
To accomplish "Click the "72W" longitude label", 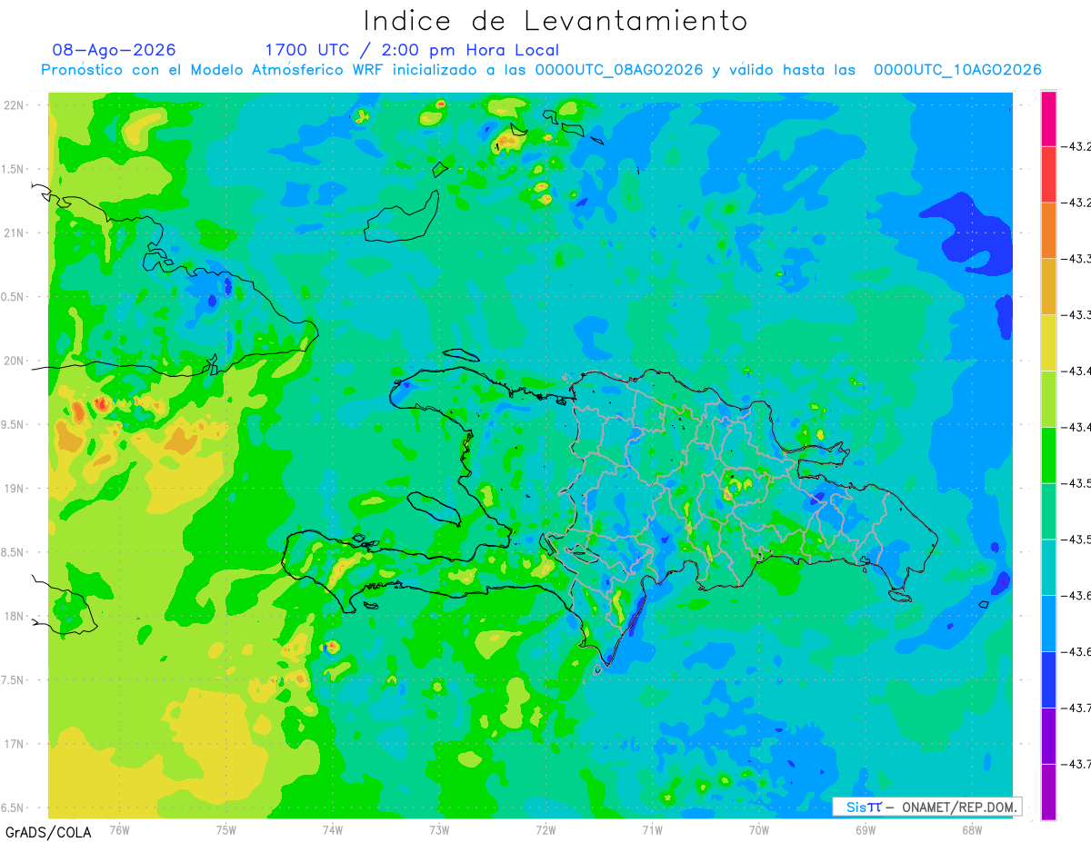I will 545,829.
